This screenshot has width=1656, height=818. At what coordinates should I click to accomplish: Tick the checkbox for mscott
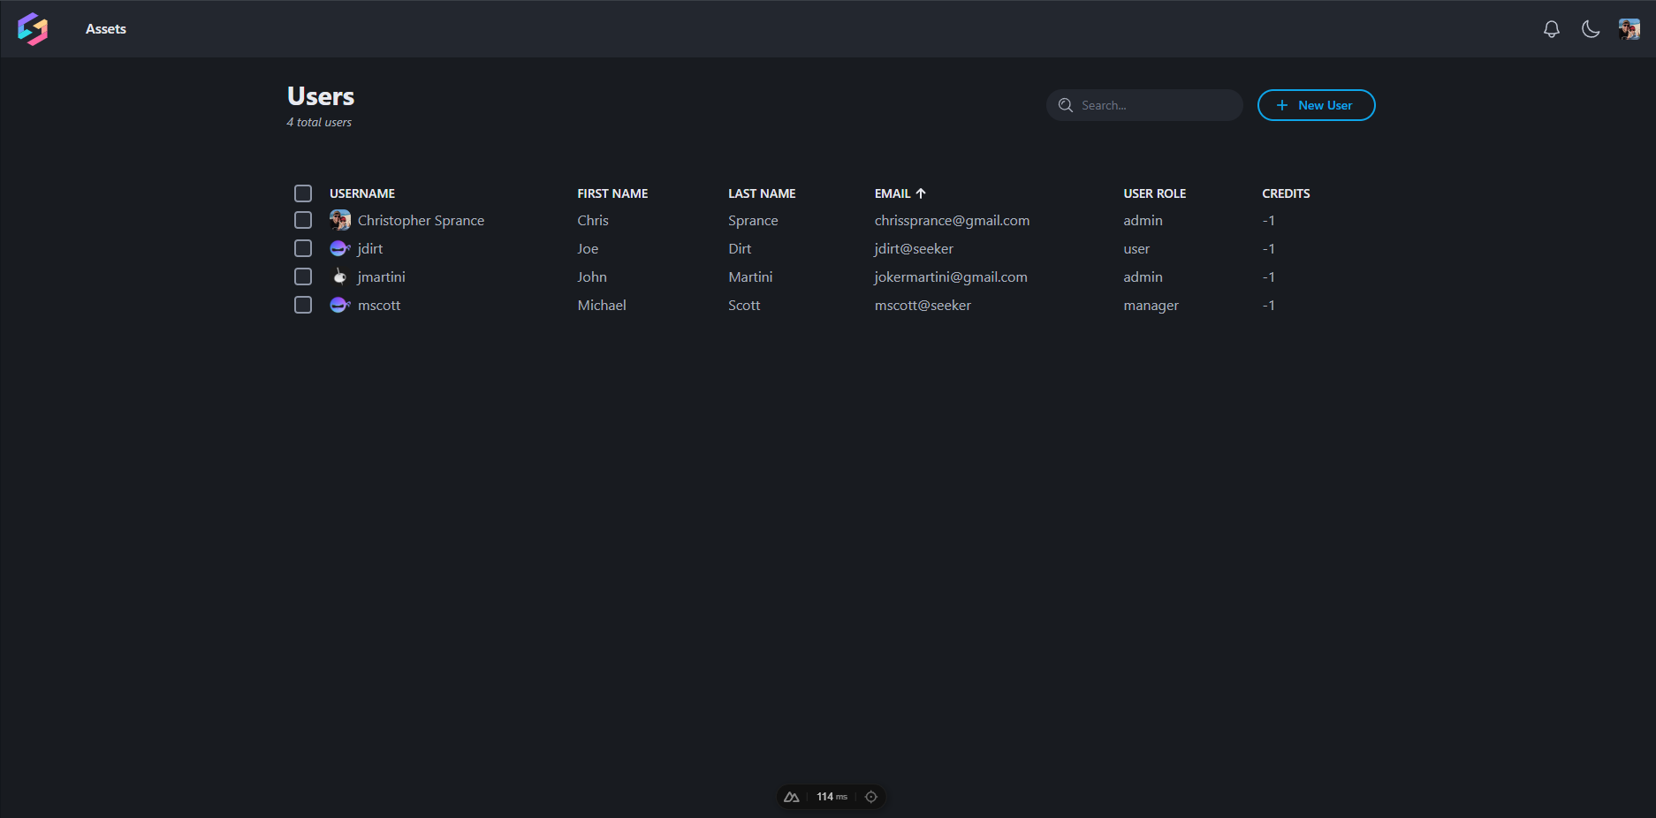(303, 305)
